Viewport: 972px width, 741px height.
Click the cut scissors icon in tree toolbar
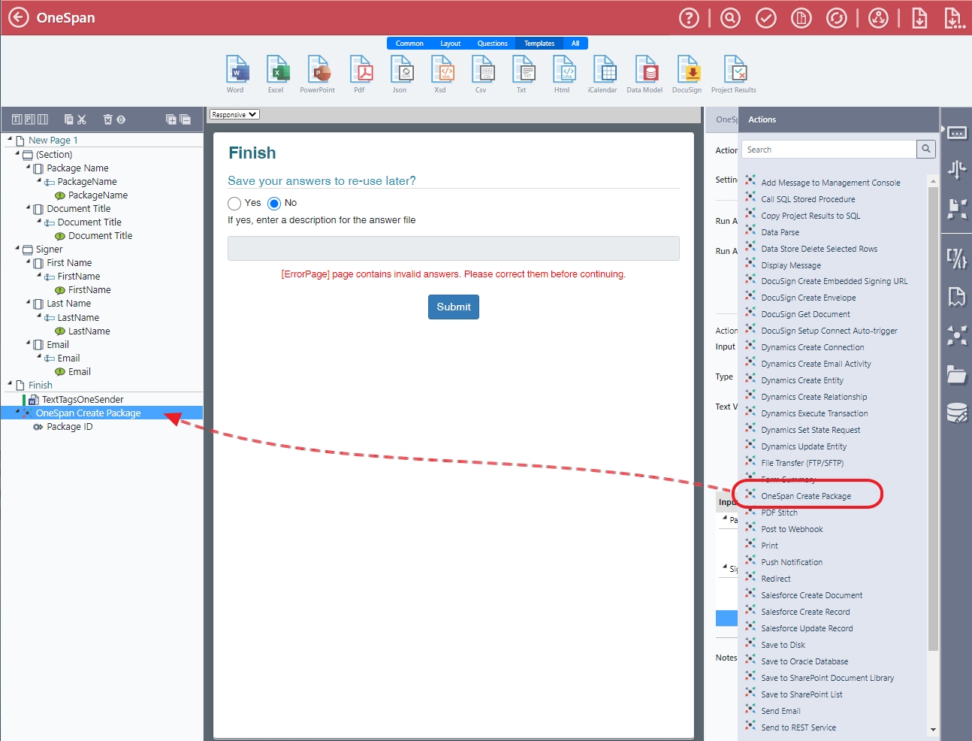point(82,119)
